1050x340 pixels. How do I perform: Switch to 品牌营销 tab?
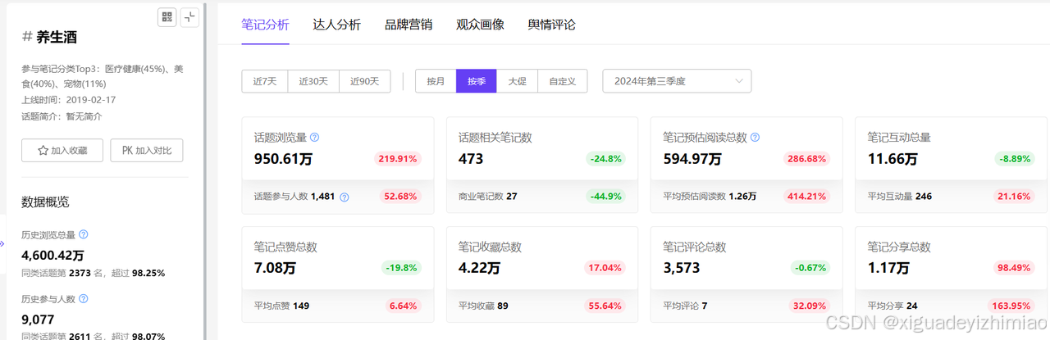pos(409,25)
